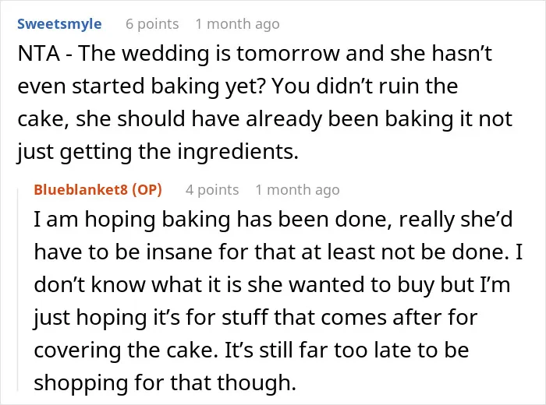Click the word NTA in first comment

pos(39,54)
